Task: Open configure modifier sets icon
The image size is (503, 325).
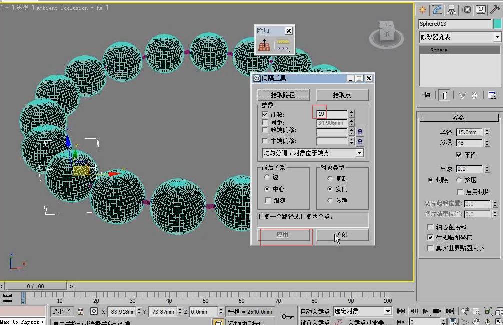Action: 492,95
